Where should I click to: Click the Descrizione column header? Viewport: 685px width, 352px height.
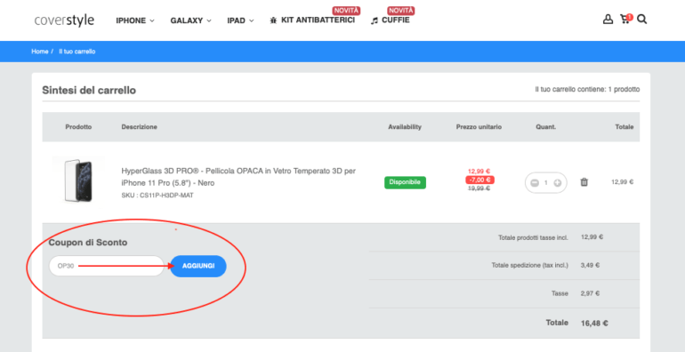pyautogui.click(x=140, y=127)
